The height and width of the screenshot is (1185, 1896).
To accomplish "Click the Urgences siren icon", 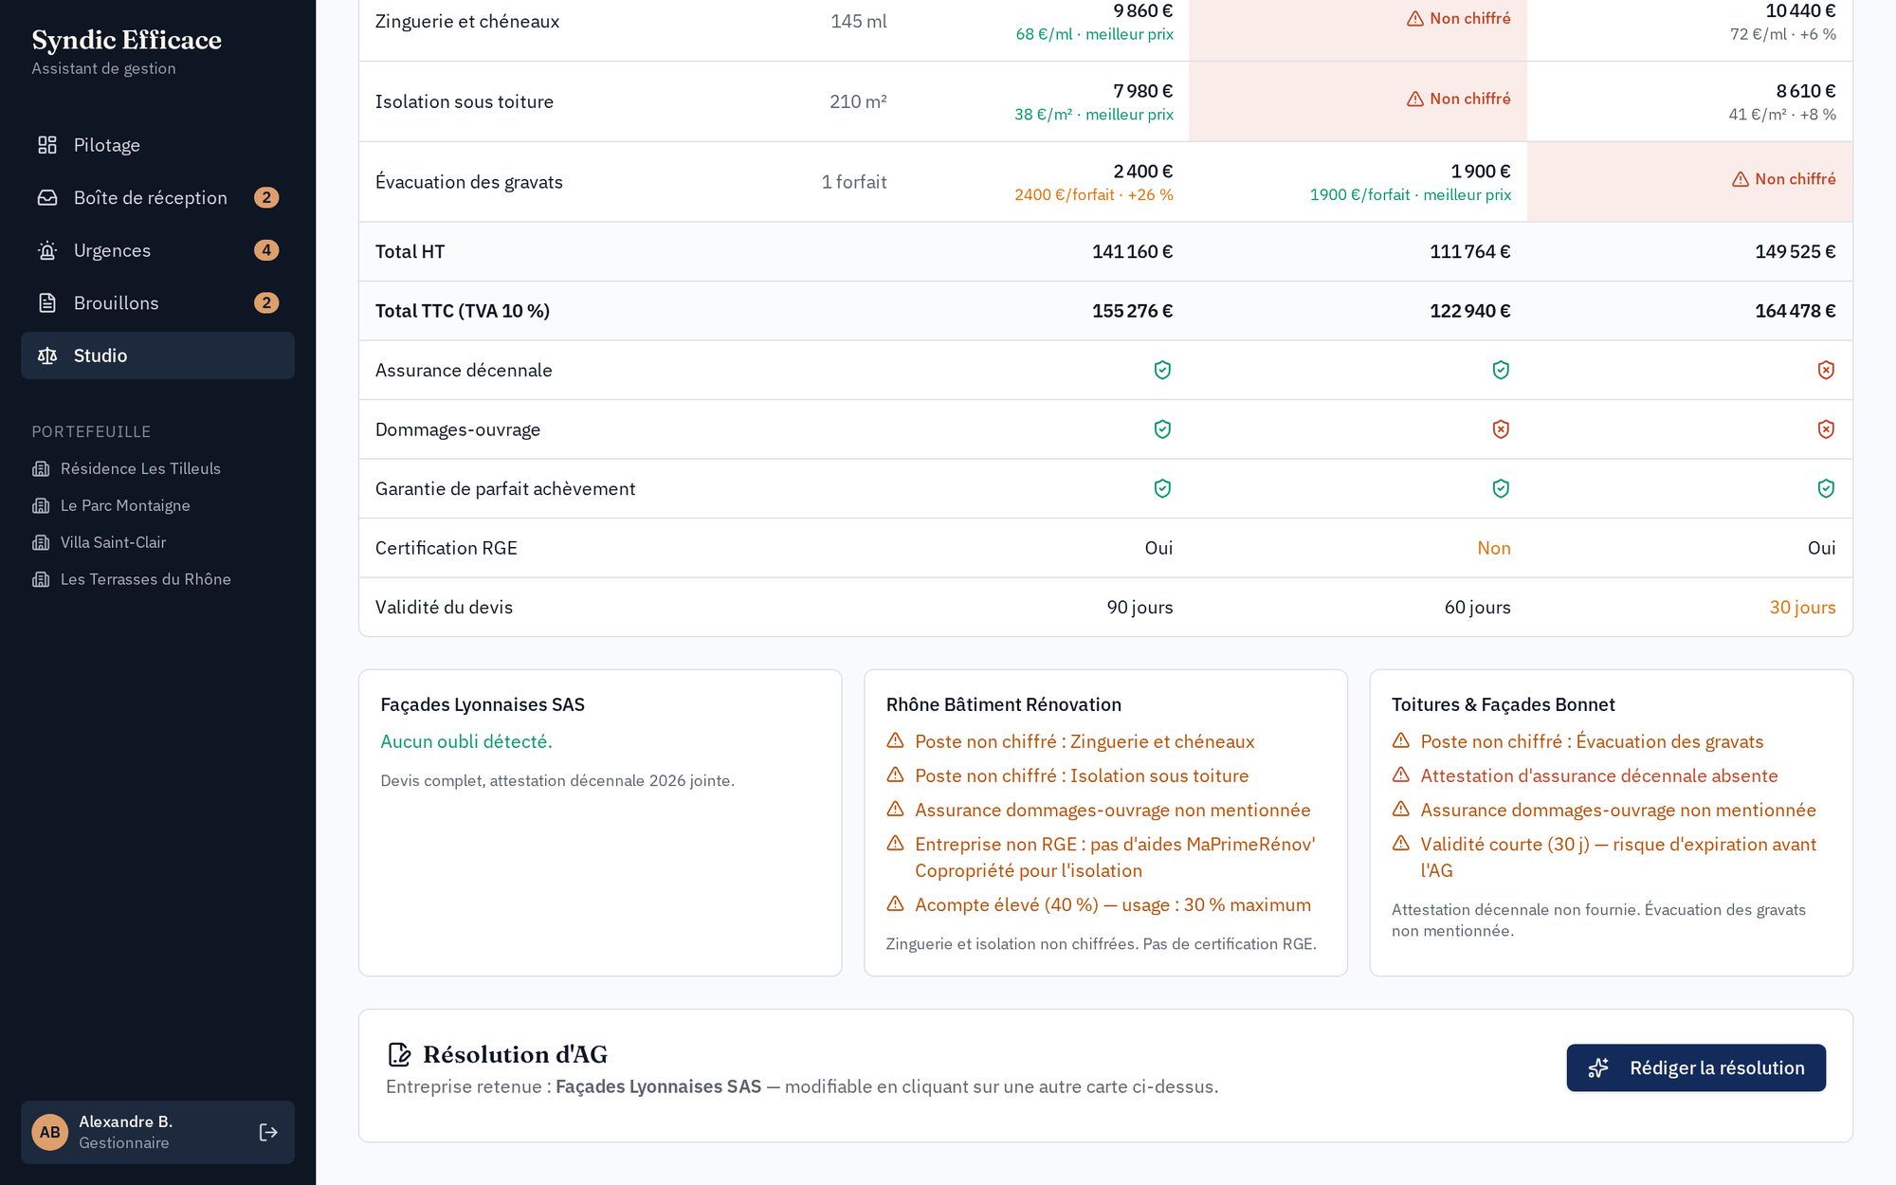I will (x=47, y=250).
